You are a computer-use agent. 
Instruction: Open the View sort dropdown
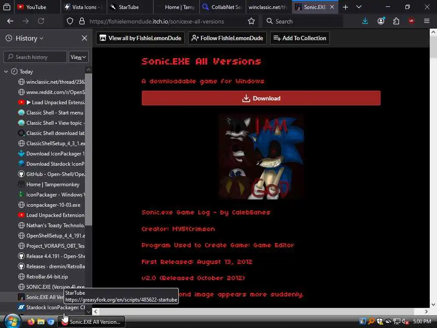pos(79,57)
